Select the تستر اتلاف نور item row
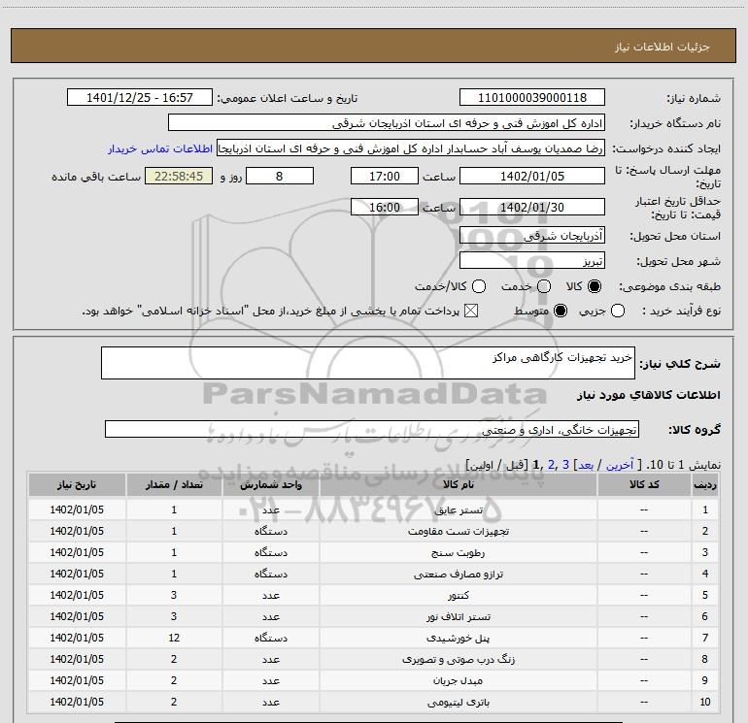Image resolution: width=748 pixels, height=723 pixels. click(x=373, y=616)
